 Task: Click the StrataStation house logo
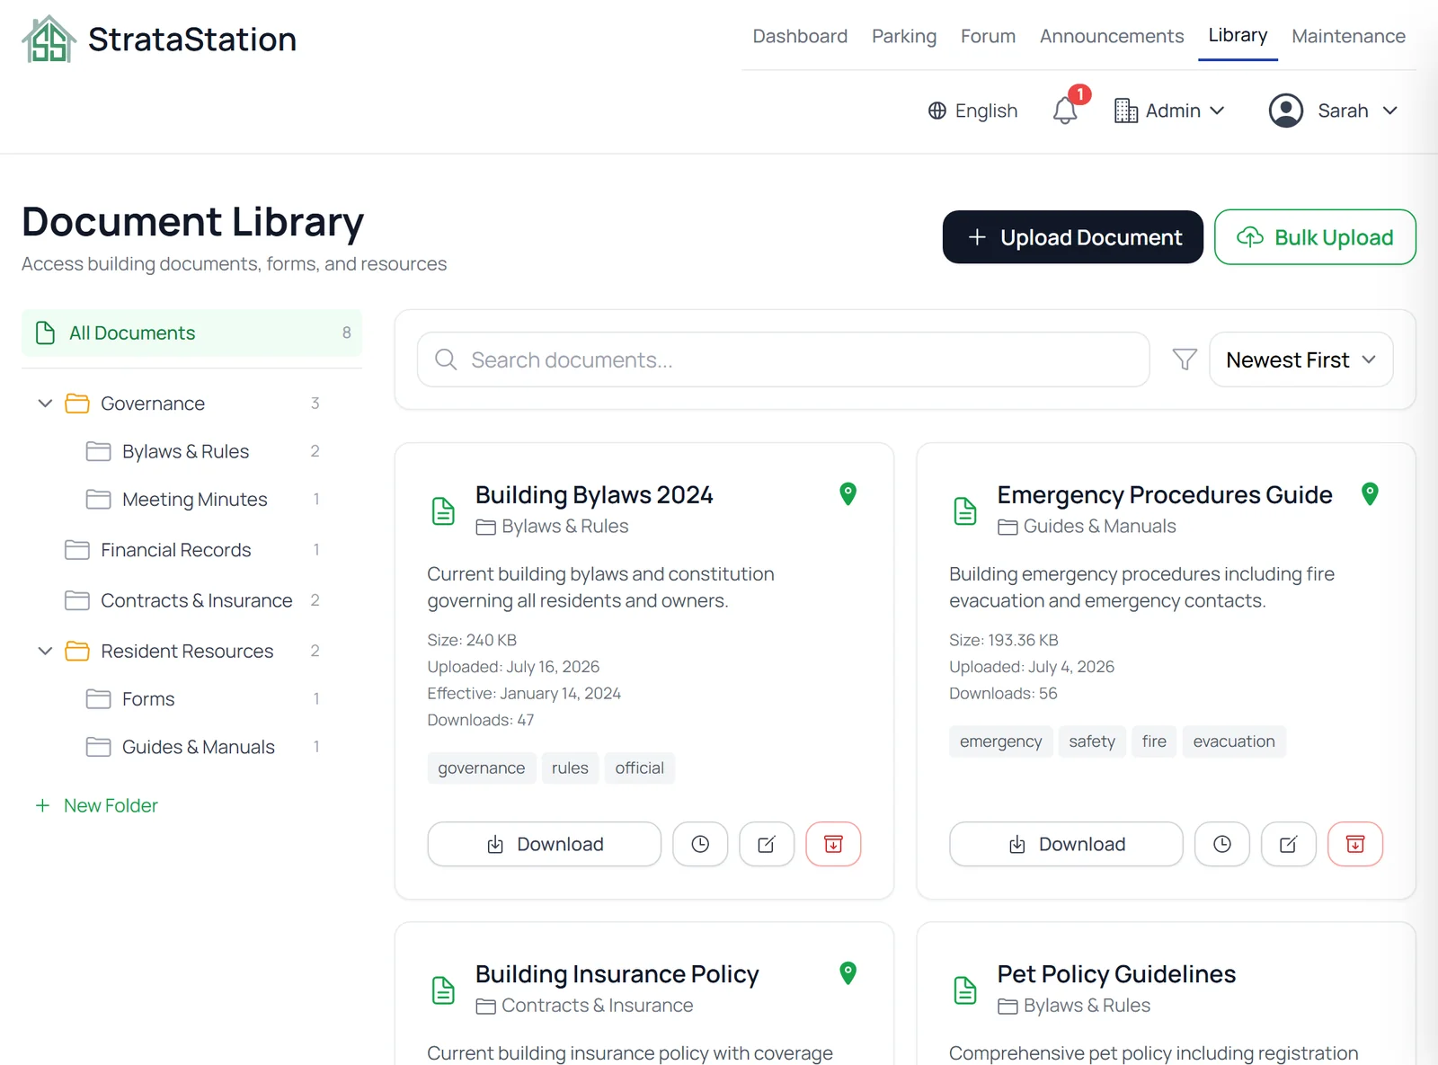click(x=49, y=40)
